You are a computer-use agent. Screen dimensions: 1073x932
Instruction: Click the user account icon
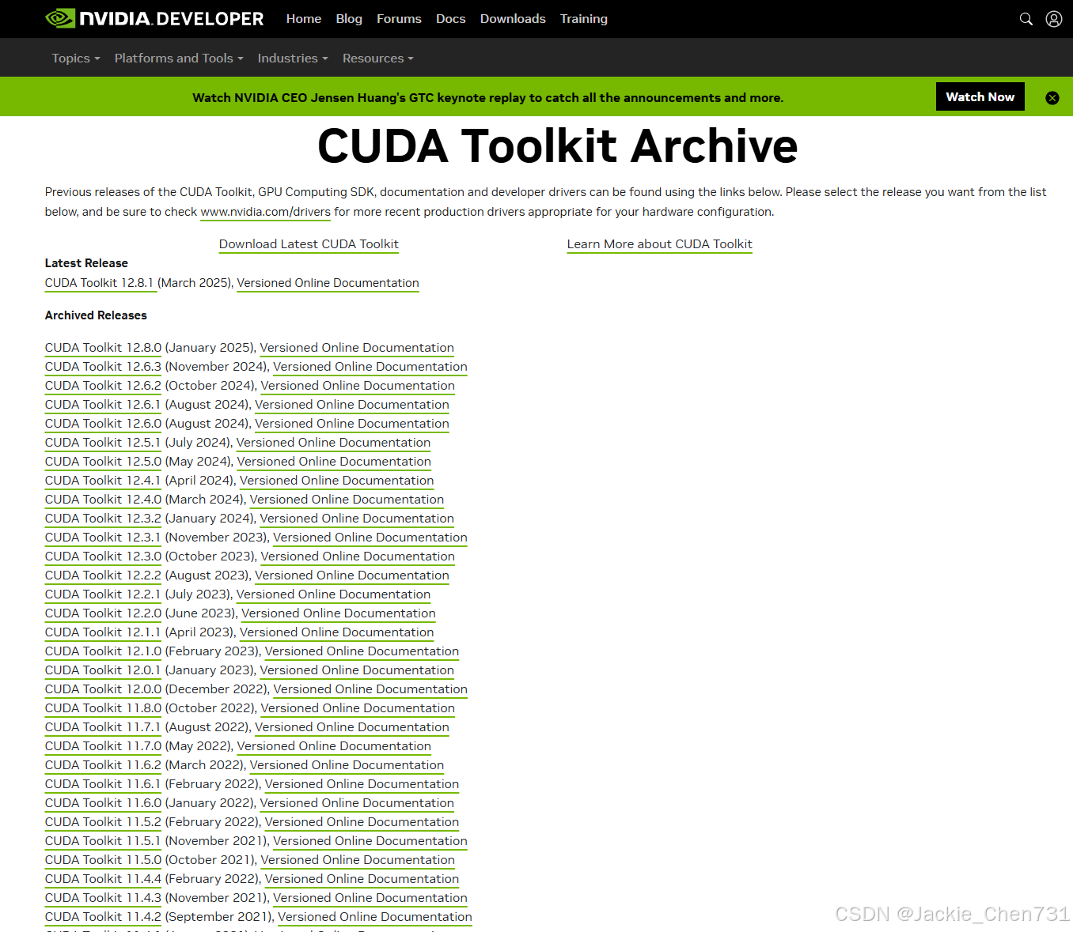point(1053,18)
